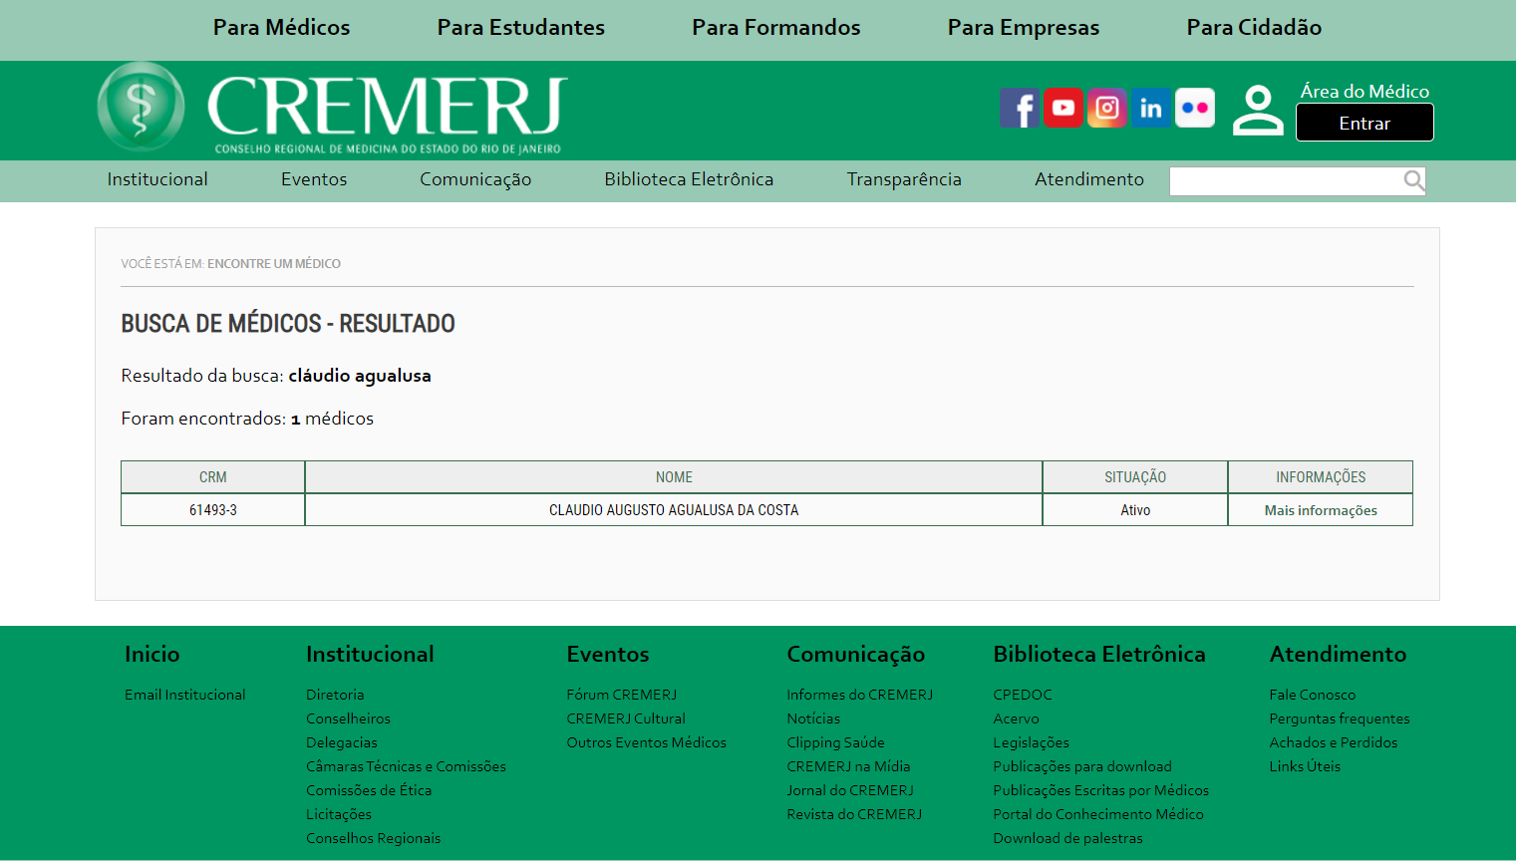Image resolution: width=1516 pixels, height=861 pixels.
Task: Click the Ativo status cell
Action: 1135,510
